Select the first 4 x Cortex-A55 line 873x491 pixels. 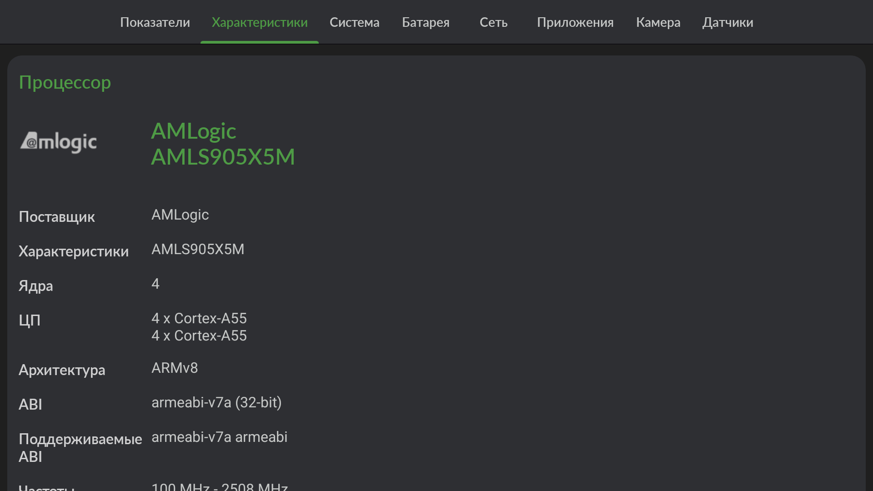[x=199, y=318]
